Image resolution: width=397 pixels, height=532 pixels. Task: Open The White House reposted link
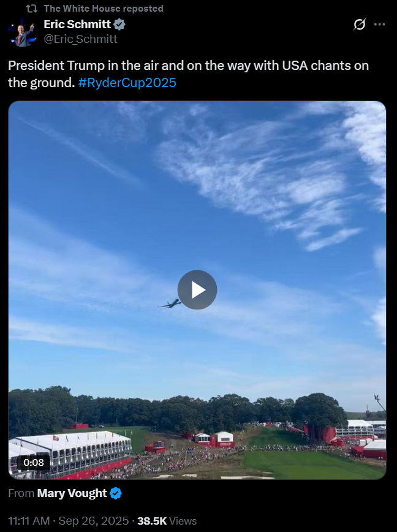point(104,9)
